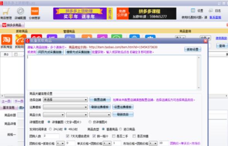Viewport: 228px width, 146px height.
Task: Click the 拼多多课程 black banner
Action: click(x=146, y=14)
